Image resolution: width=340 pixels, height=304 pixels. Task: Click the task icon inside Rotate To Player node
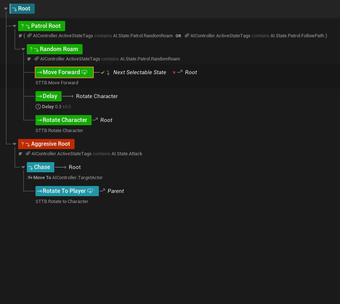(90, 191)
